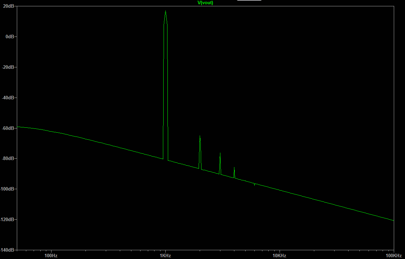The height and width of the screenshot is (259, 405).
Task: Click the 1KHz frequency axis label
Action: coord(165,256)
